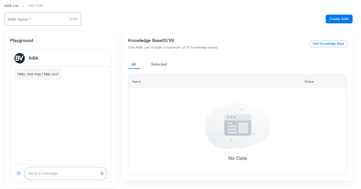Viewport: 361px width, 189px height.
Task: Open the Selected tab
Action: coord(159,64)
